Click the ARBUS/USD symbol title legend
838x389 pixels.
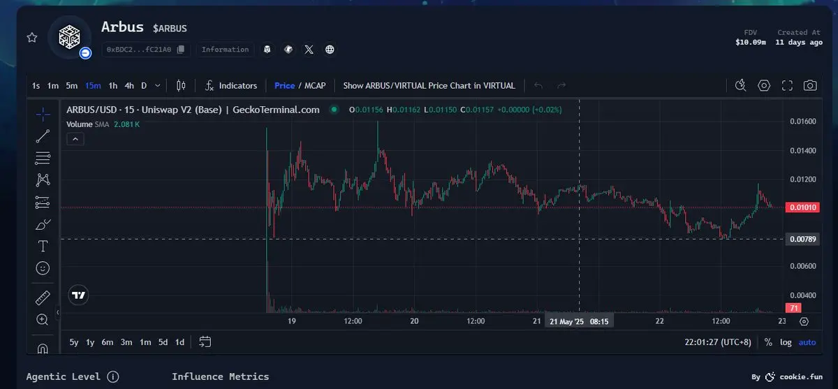coord(193,110)
